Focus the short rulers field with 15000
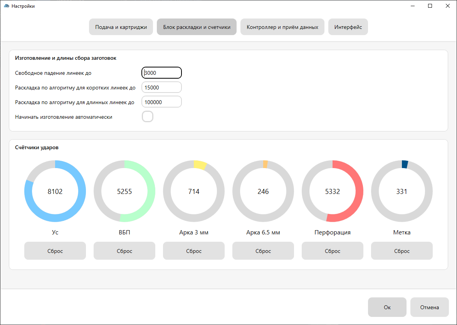 click(x=161, y=88)
